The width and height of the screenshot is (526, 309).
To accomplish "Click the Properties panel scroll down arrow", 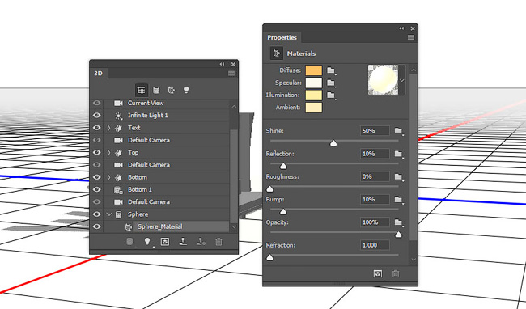I will pyautogui.click(x=414, y=260).
